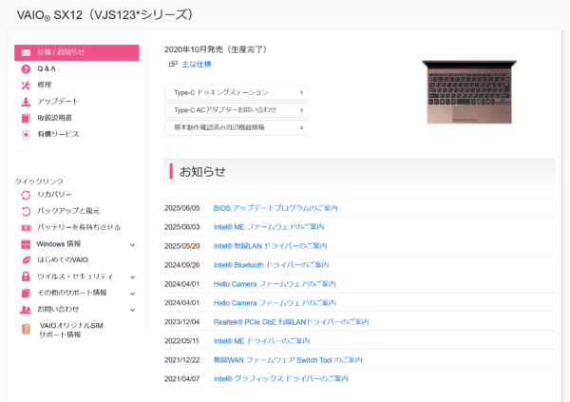Open Intel グラフィックス ドライバーのご案内 notice
This screenshot has height=402, width=570.
[x=281, y=379]
